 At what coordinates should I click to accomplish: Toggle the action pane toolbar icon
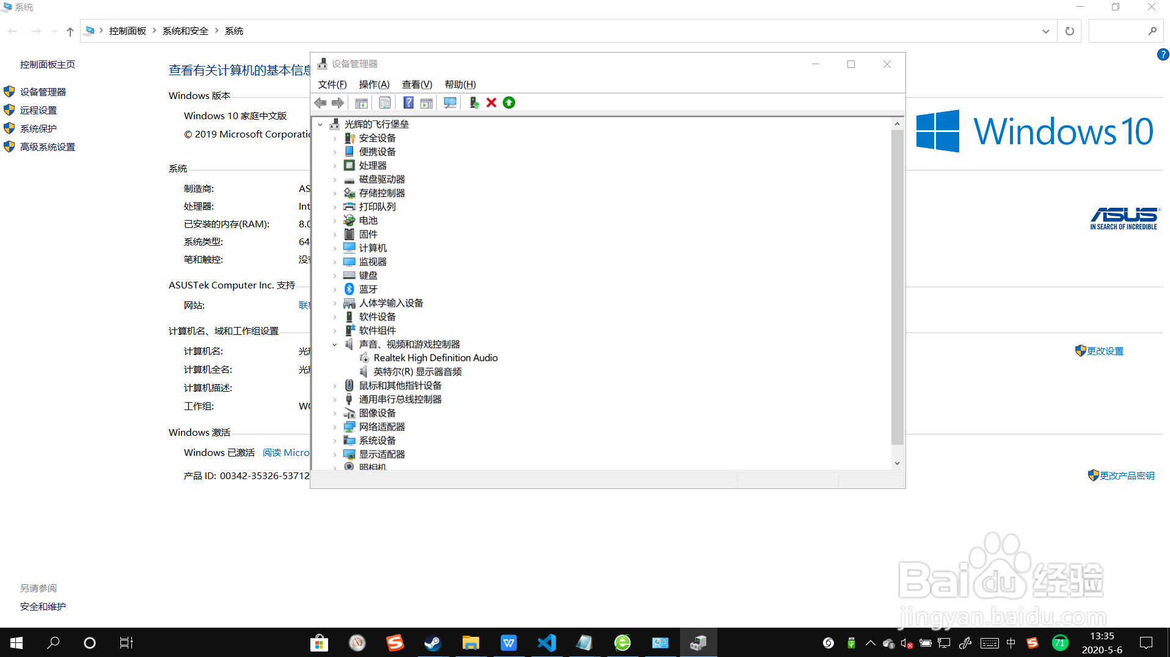(x=426, y=103)
